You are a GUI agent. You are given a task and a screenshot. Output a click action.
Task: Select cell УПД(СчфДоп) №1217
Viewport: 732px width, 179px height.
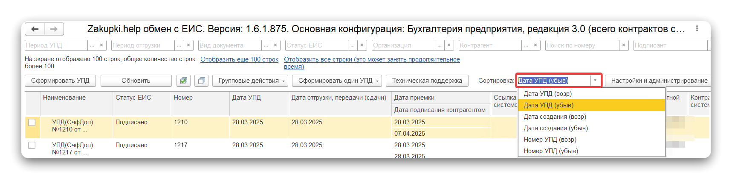click(76, 148)
